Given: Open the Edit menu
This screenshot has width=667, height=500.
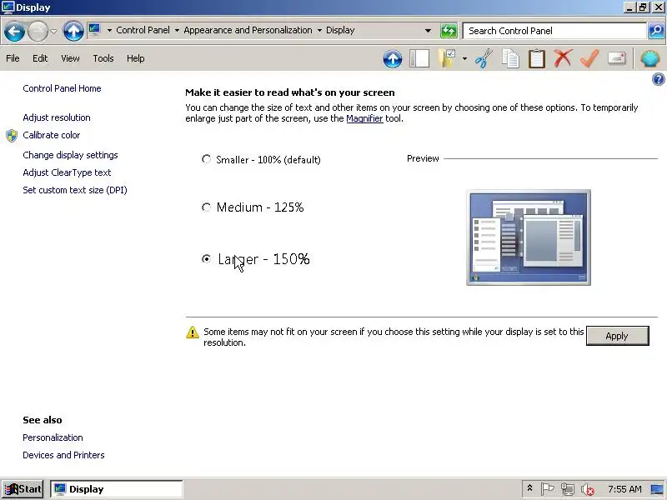Looking at the screenshot, I should pyautogui.click(x=40, y=58).
